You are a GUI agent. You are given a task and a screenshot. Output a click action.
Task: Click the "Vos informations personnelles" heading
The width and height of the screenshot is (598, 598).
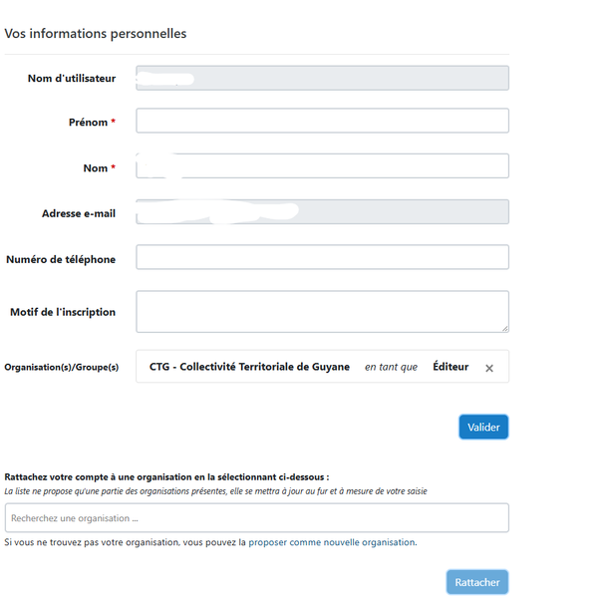point(96,34)
